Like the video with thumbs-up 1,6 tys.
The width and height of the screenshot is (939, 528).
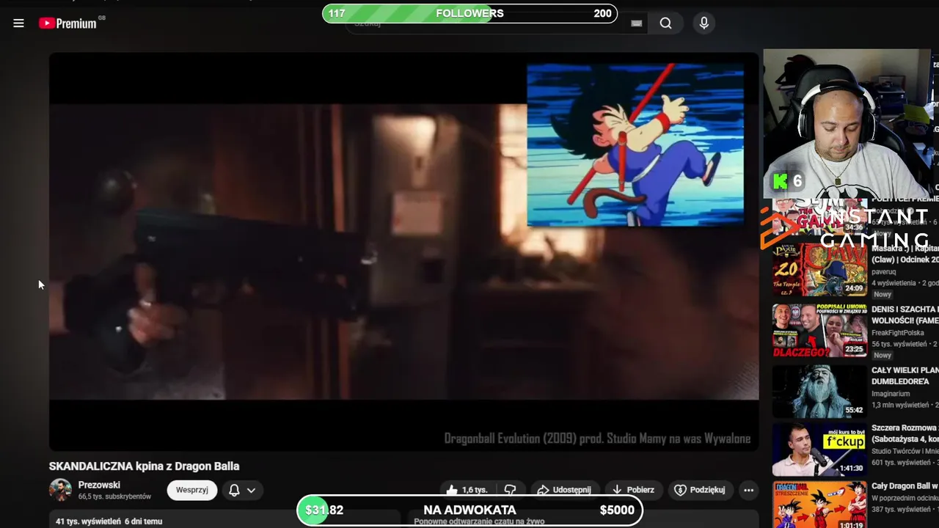(x=467, y=490)
